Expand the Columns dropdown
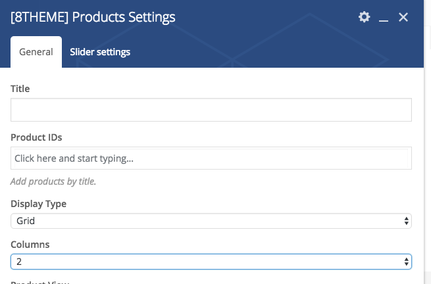This screenshot has width=431, height=284. (211, 262)
